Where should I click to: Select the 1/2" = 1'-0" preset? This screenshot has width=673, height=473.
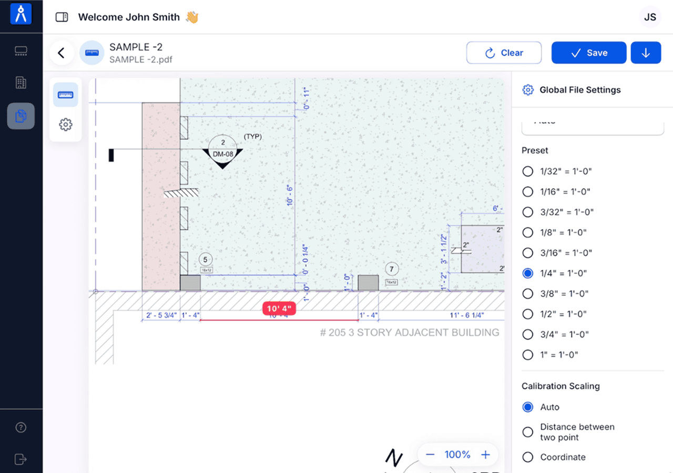point(528,314)
